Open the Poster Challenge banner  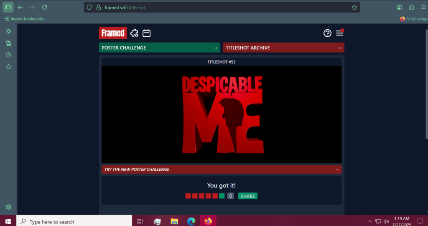click(x=159, y=48)
